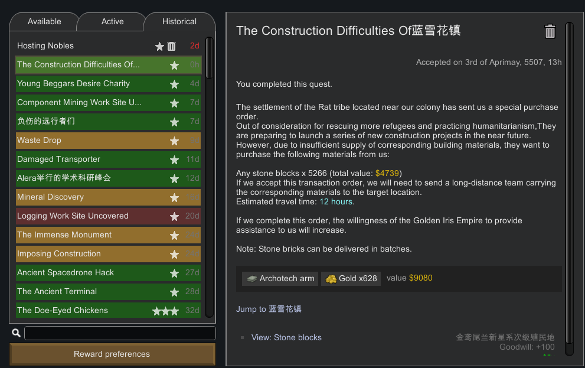Select the Ancient Spacedrone Hack quest

tap(108, 273)
